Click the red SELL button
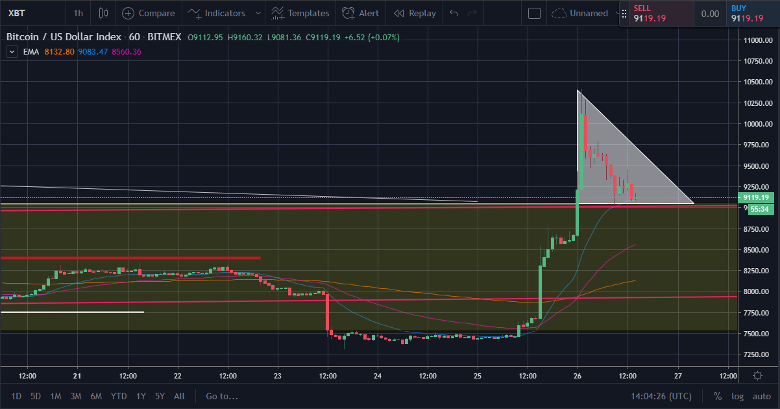Image resolution: width=780 pixels, height=409 pixels. click(657, 14)
